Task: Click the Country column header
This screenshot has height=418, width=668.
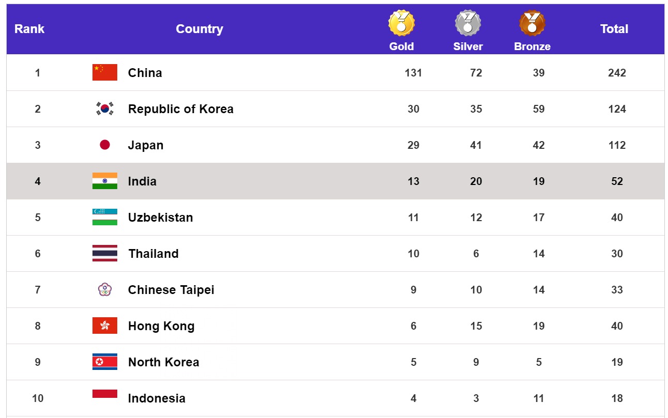Action: [199, 29]
